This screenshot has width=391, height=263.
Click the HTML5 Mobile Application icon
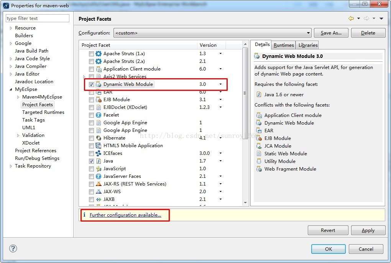[x=99, y=146]
